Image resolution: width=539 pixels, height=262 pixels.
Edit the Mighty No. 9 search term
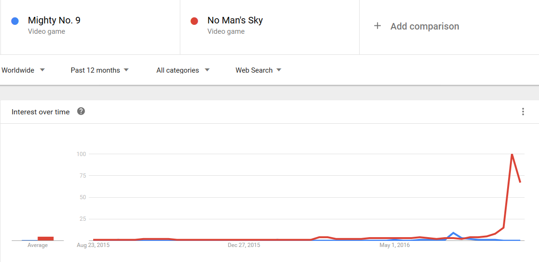point(54,21)
